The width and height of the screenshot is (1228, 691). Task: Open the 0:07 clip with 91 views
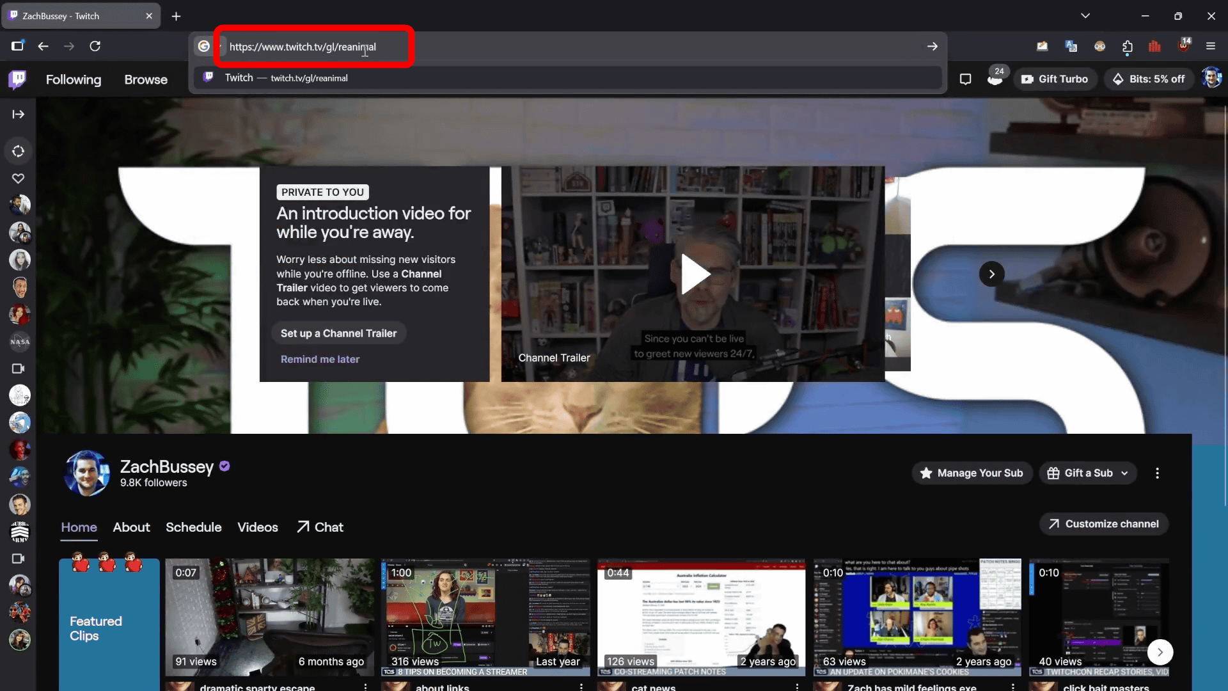pos(269,617)
